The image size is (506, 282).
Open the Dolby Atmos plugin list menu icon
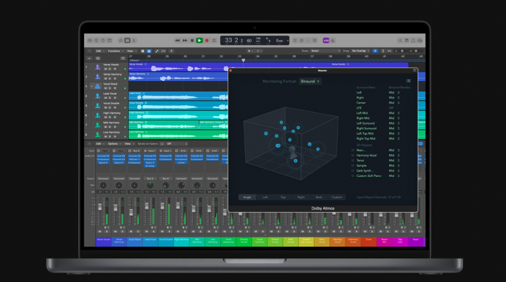pyautogui.click(x=408, y=81)
